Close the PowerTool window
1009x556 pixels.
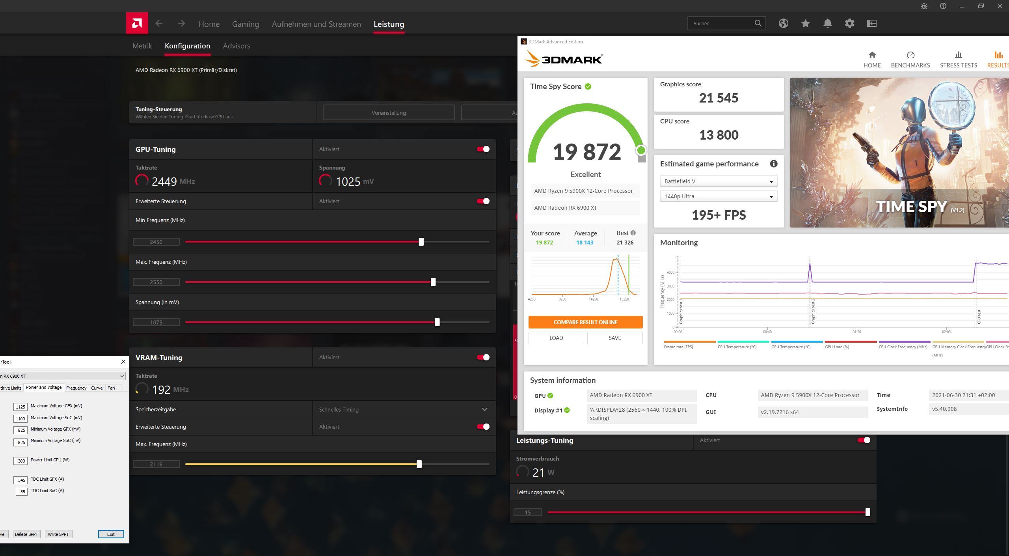(123, 362)
